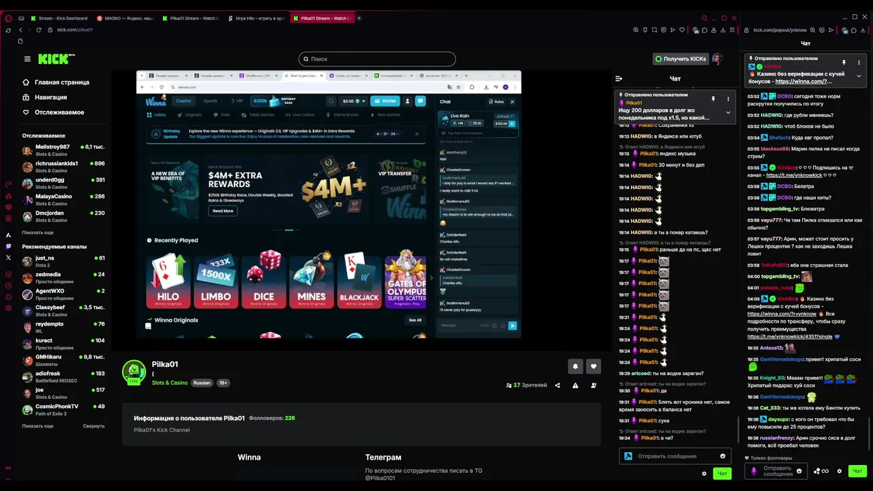
Task: Open zedmedia recommended channel
Action: pos(63,278)
